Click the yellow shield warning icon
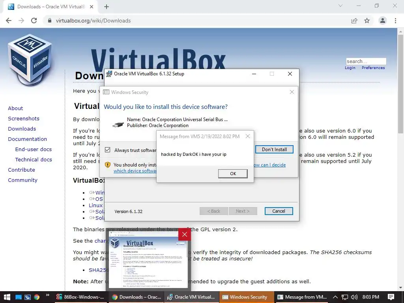 tap(108, 165)
